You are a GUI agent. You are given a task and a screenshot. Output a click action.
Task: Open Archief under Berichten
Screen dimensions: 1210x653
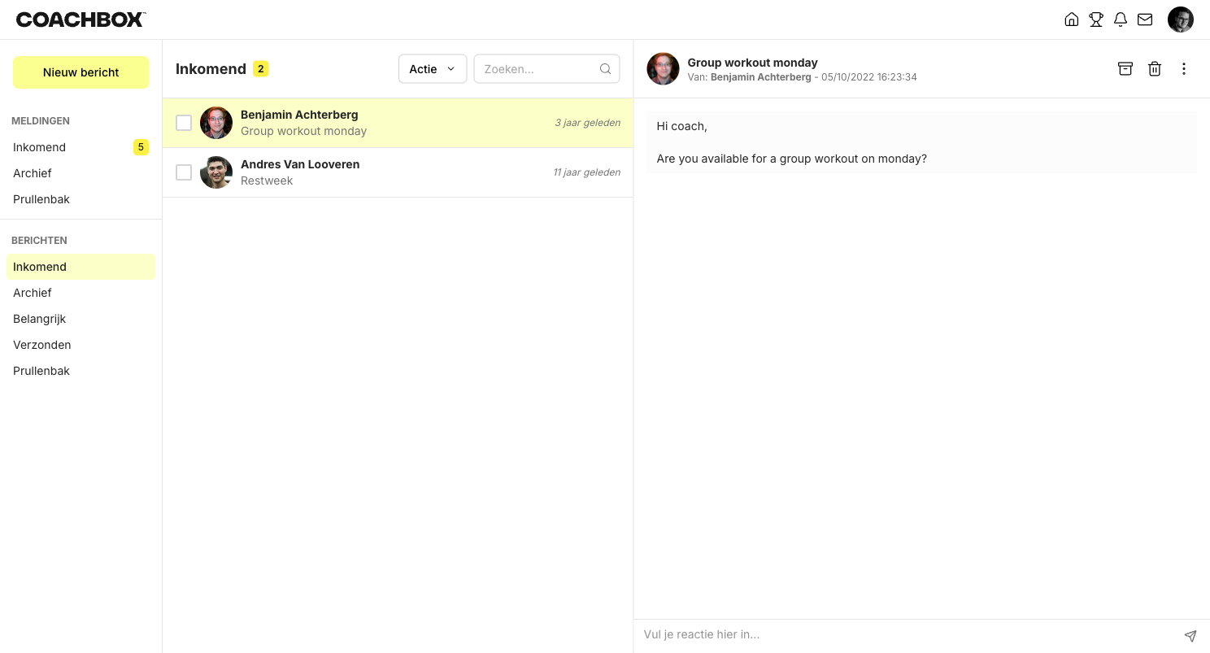(x=81, y=293)
